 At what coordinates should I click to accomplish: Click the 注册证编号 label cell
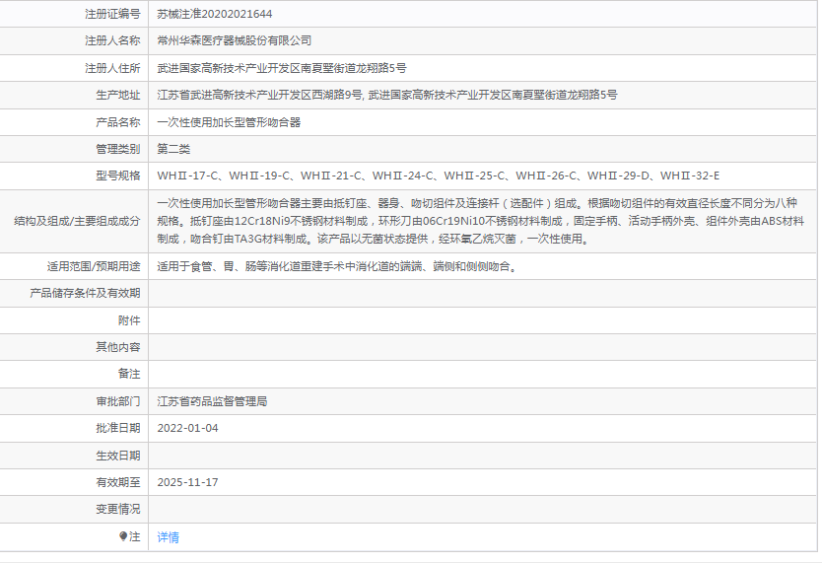75,14
